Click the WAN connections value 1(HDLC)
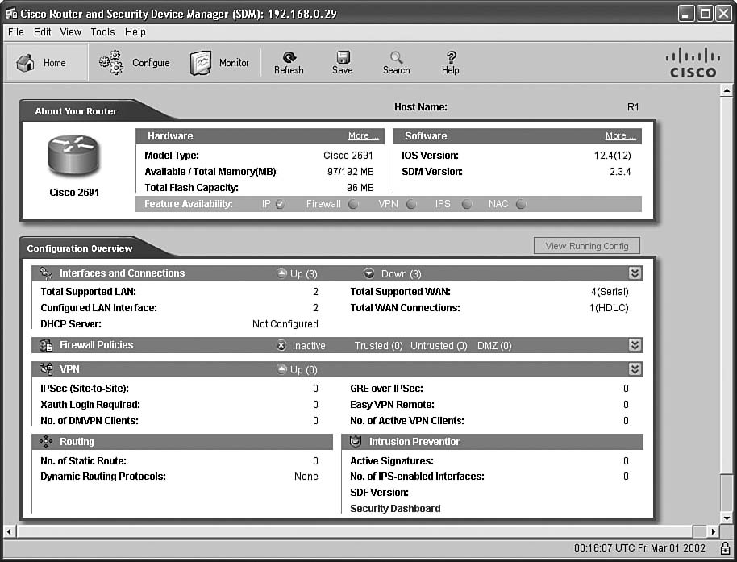737x562 pixels. click(x=609, y=308)
